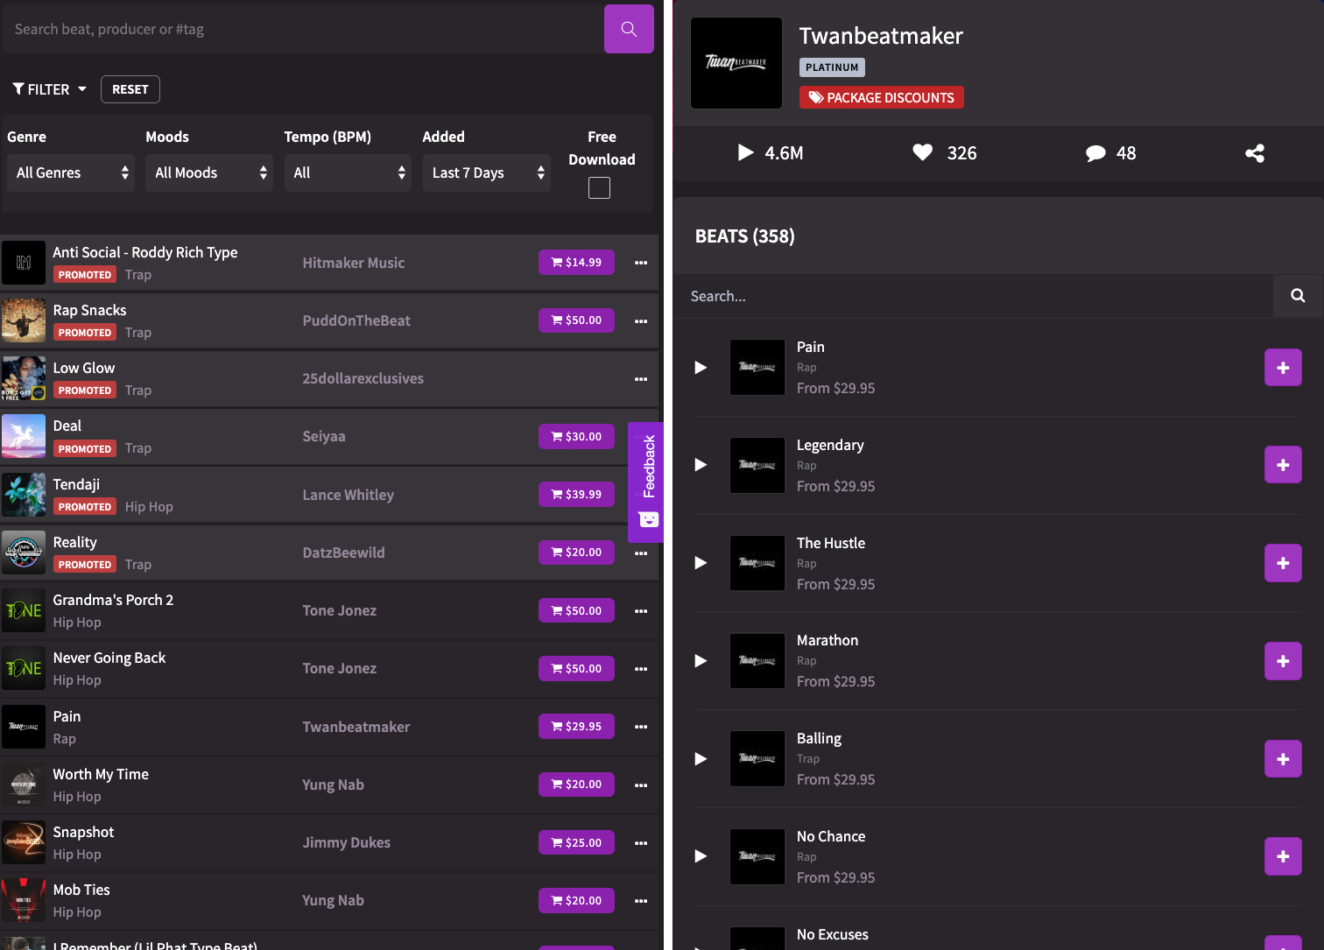Open more options for Low Glow
The height and width of the screenshot is (950, 1324).
click(x=641, y=378)
